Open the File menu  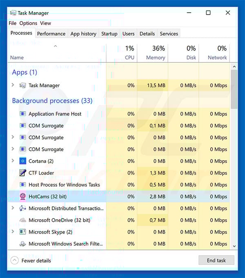click(x=12, y=23)
